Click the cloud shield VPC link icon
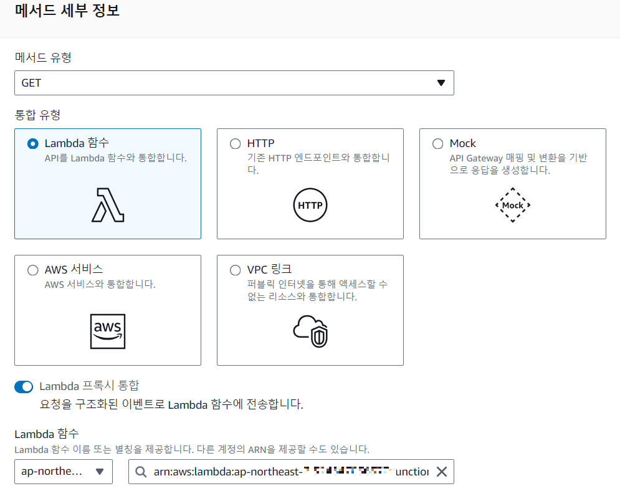This screenshot has height=486, width=620. 310,331
